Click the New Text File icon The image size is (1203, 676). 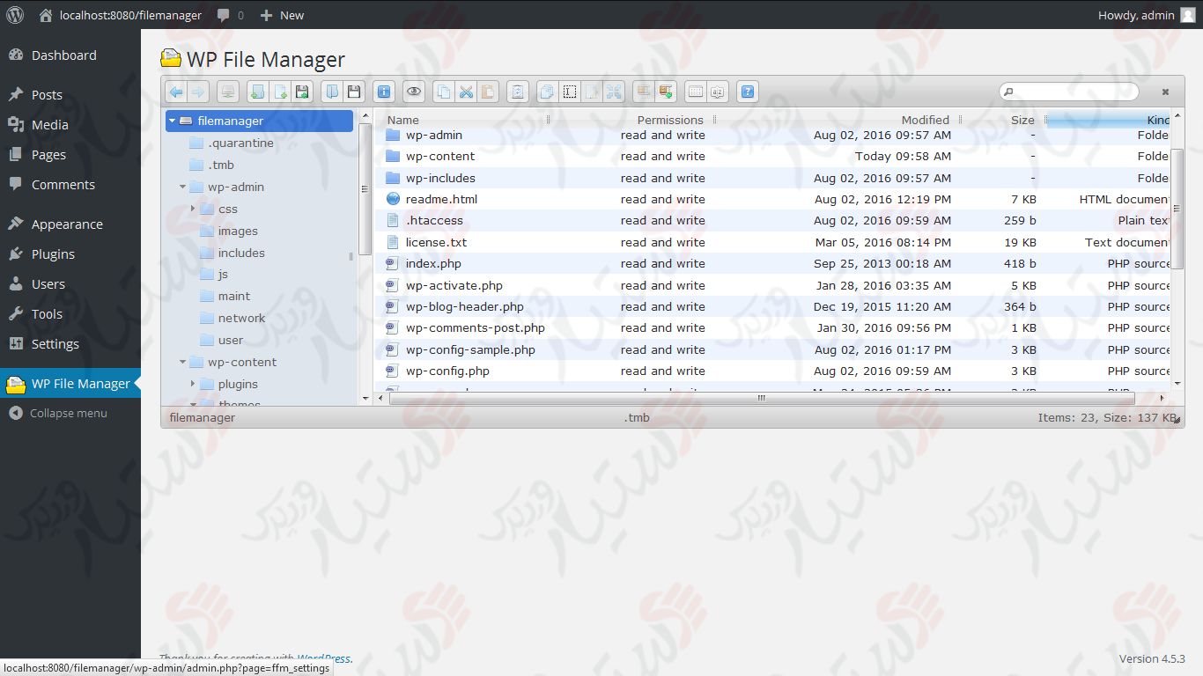tap(279, 91)
